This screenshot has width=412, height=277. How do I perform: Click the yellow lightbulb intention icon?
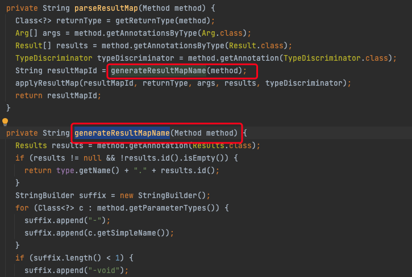click(x=5, y=122)
